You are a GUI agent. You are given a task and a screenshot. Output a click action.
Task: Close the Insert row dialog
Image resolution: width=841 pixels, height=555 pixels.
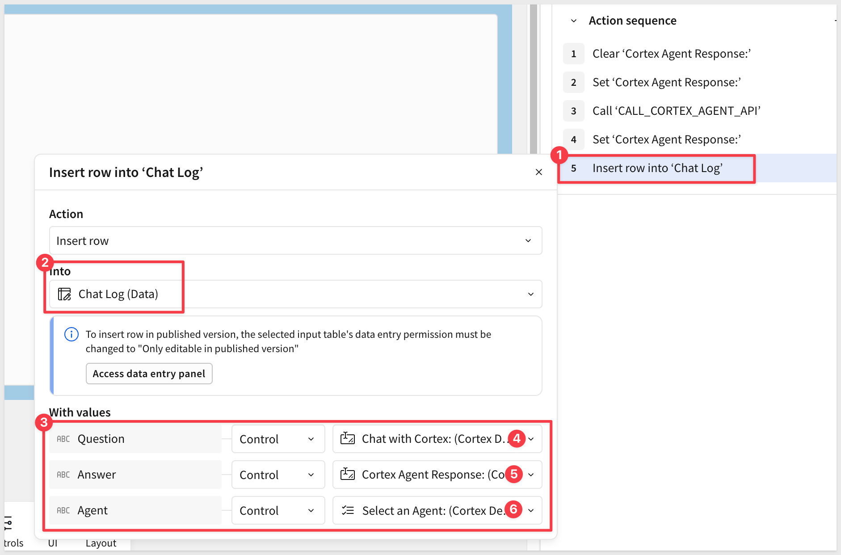click(538, 172)
